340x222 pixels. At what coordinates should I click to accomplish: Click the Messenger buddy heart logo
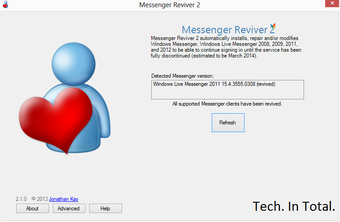click(x=64, y=98)
